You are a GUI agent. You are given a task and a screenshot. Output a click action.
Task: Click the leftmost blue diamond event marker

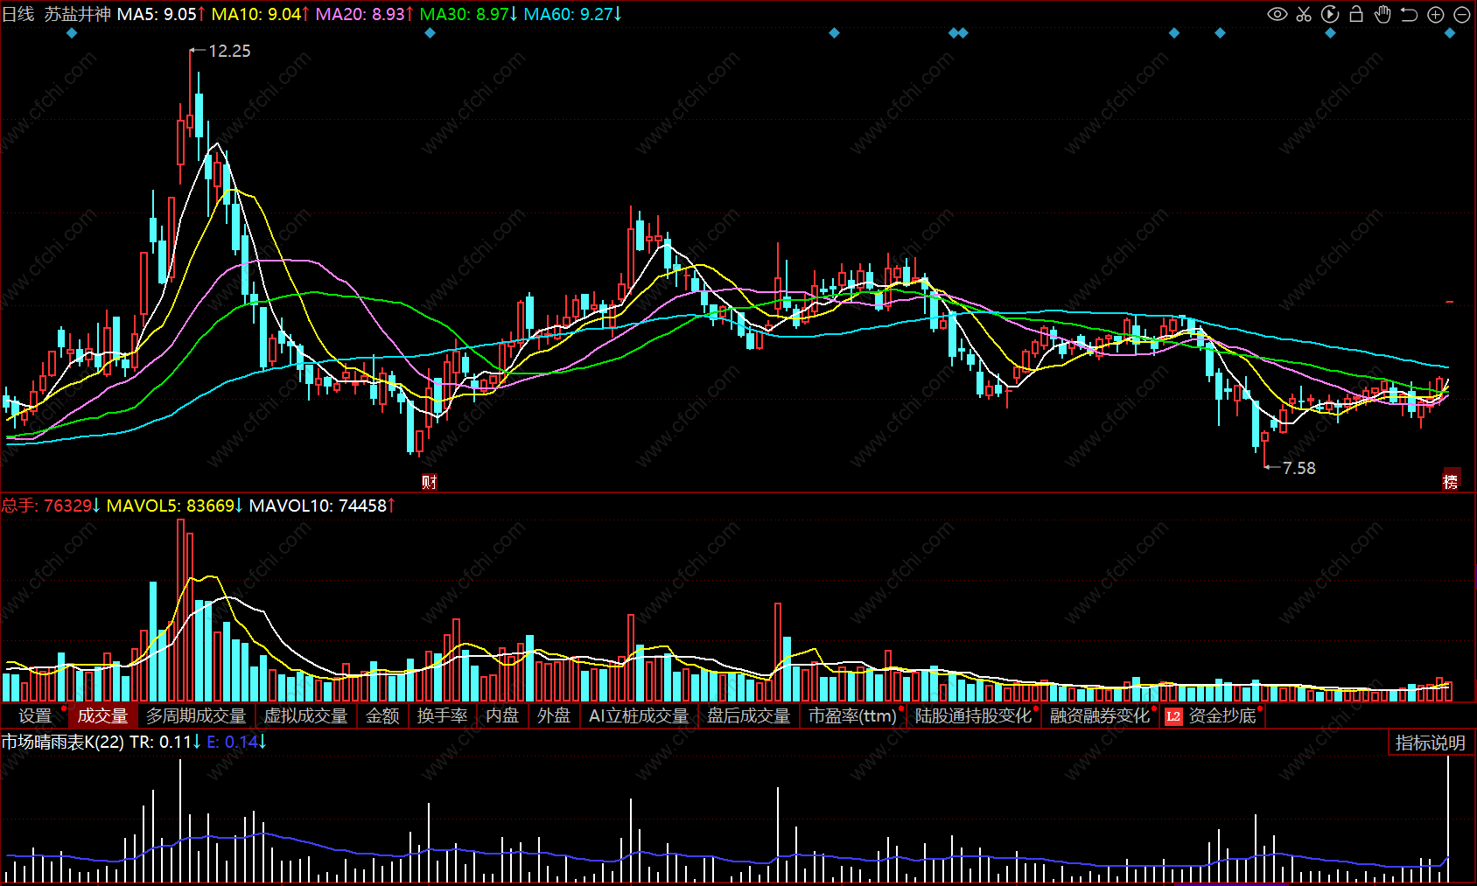coord(72,33)
